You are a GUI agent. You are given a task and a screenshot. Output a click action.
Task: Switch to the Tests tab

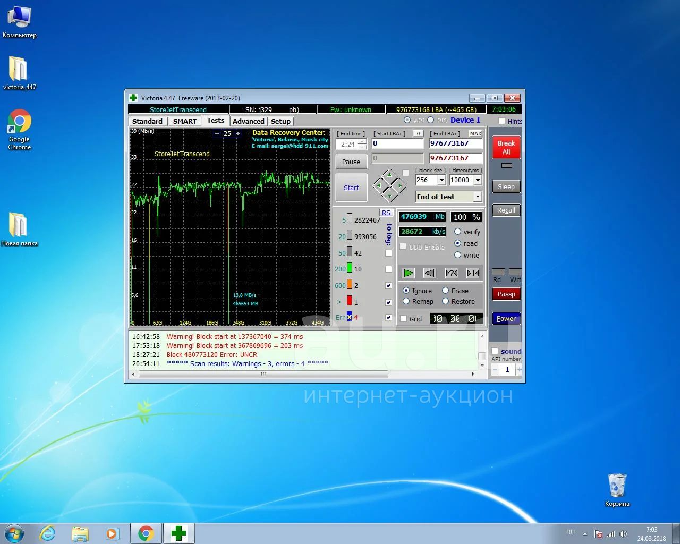pos(216,121)
